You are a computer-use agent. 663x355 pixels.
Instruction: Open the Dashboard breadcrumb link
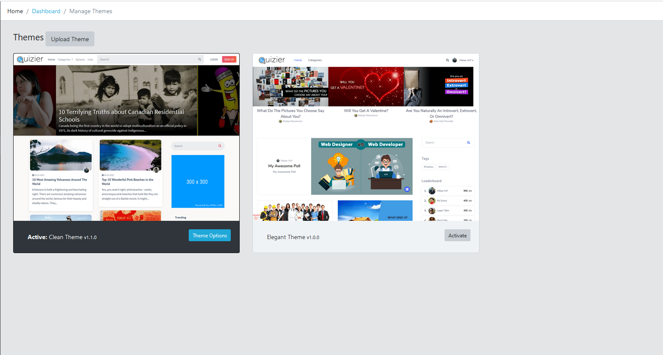coord(46,11)
